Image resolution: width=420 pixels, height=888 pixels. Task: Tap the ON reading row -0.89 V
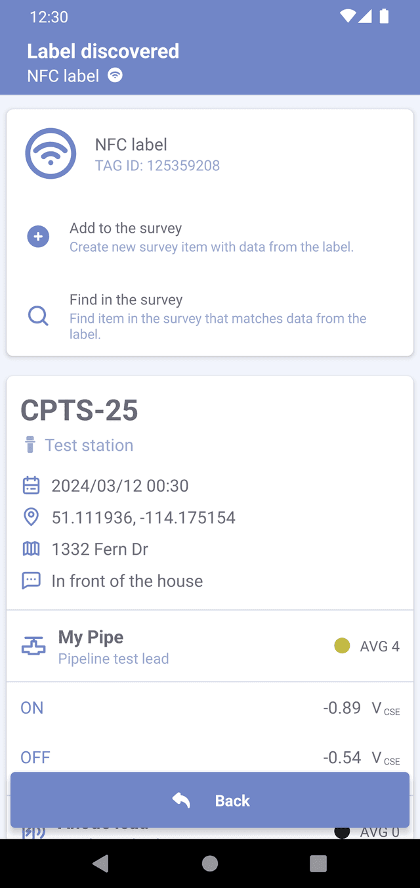210,708
